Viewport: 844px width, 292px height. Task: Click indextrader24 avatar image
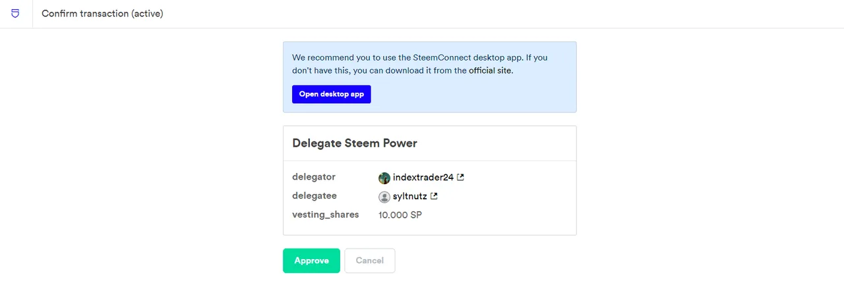click(384, 178)
